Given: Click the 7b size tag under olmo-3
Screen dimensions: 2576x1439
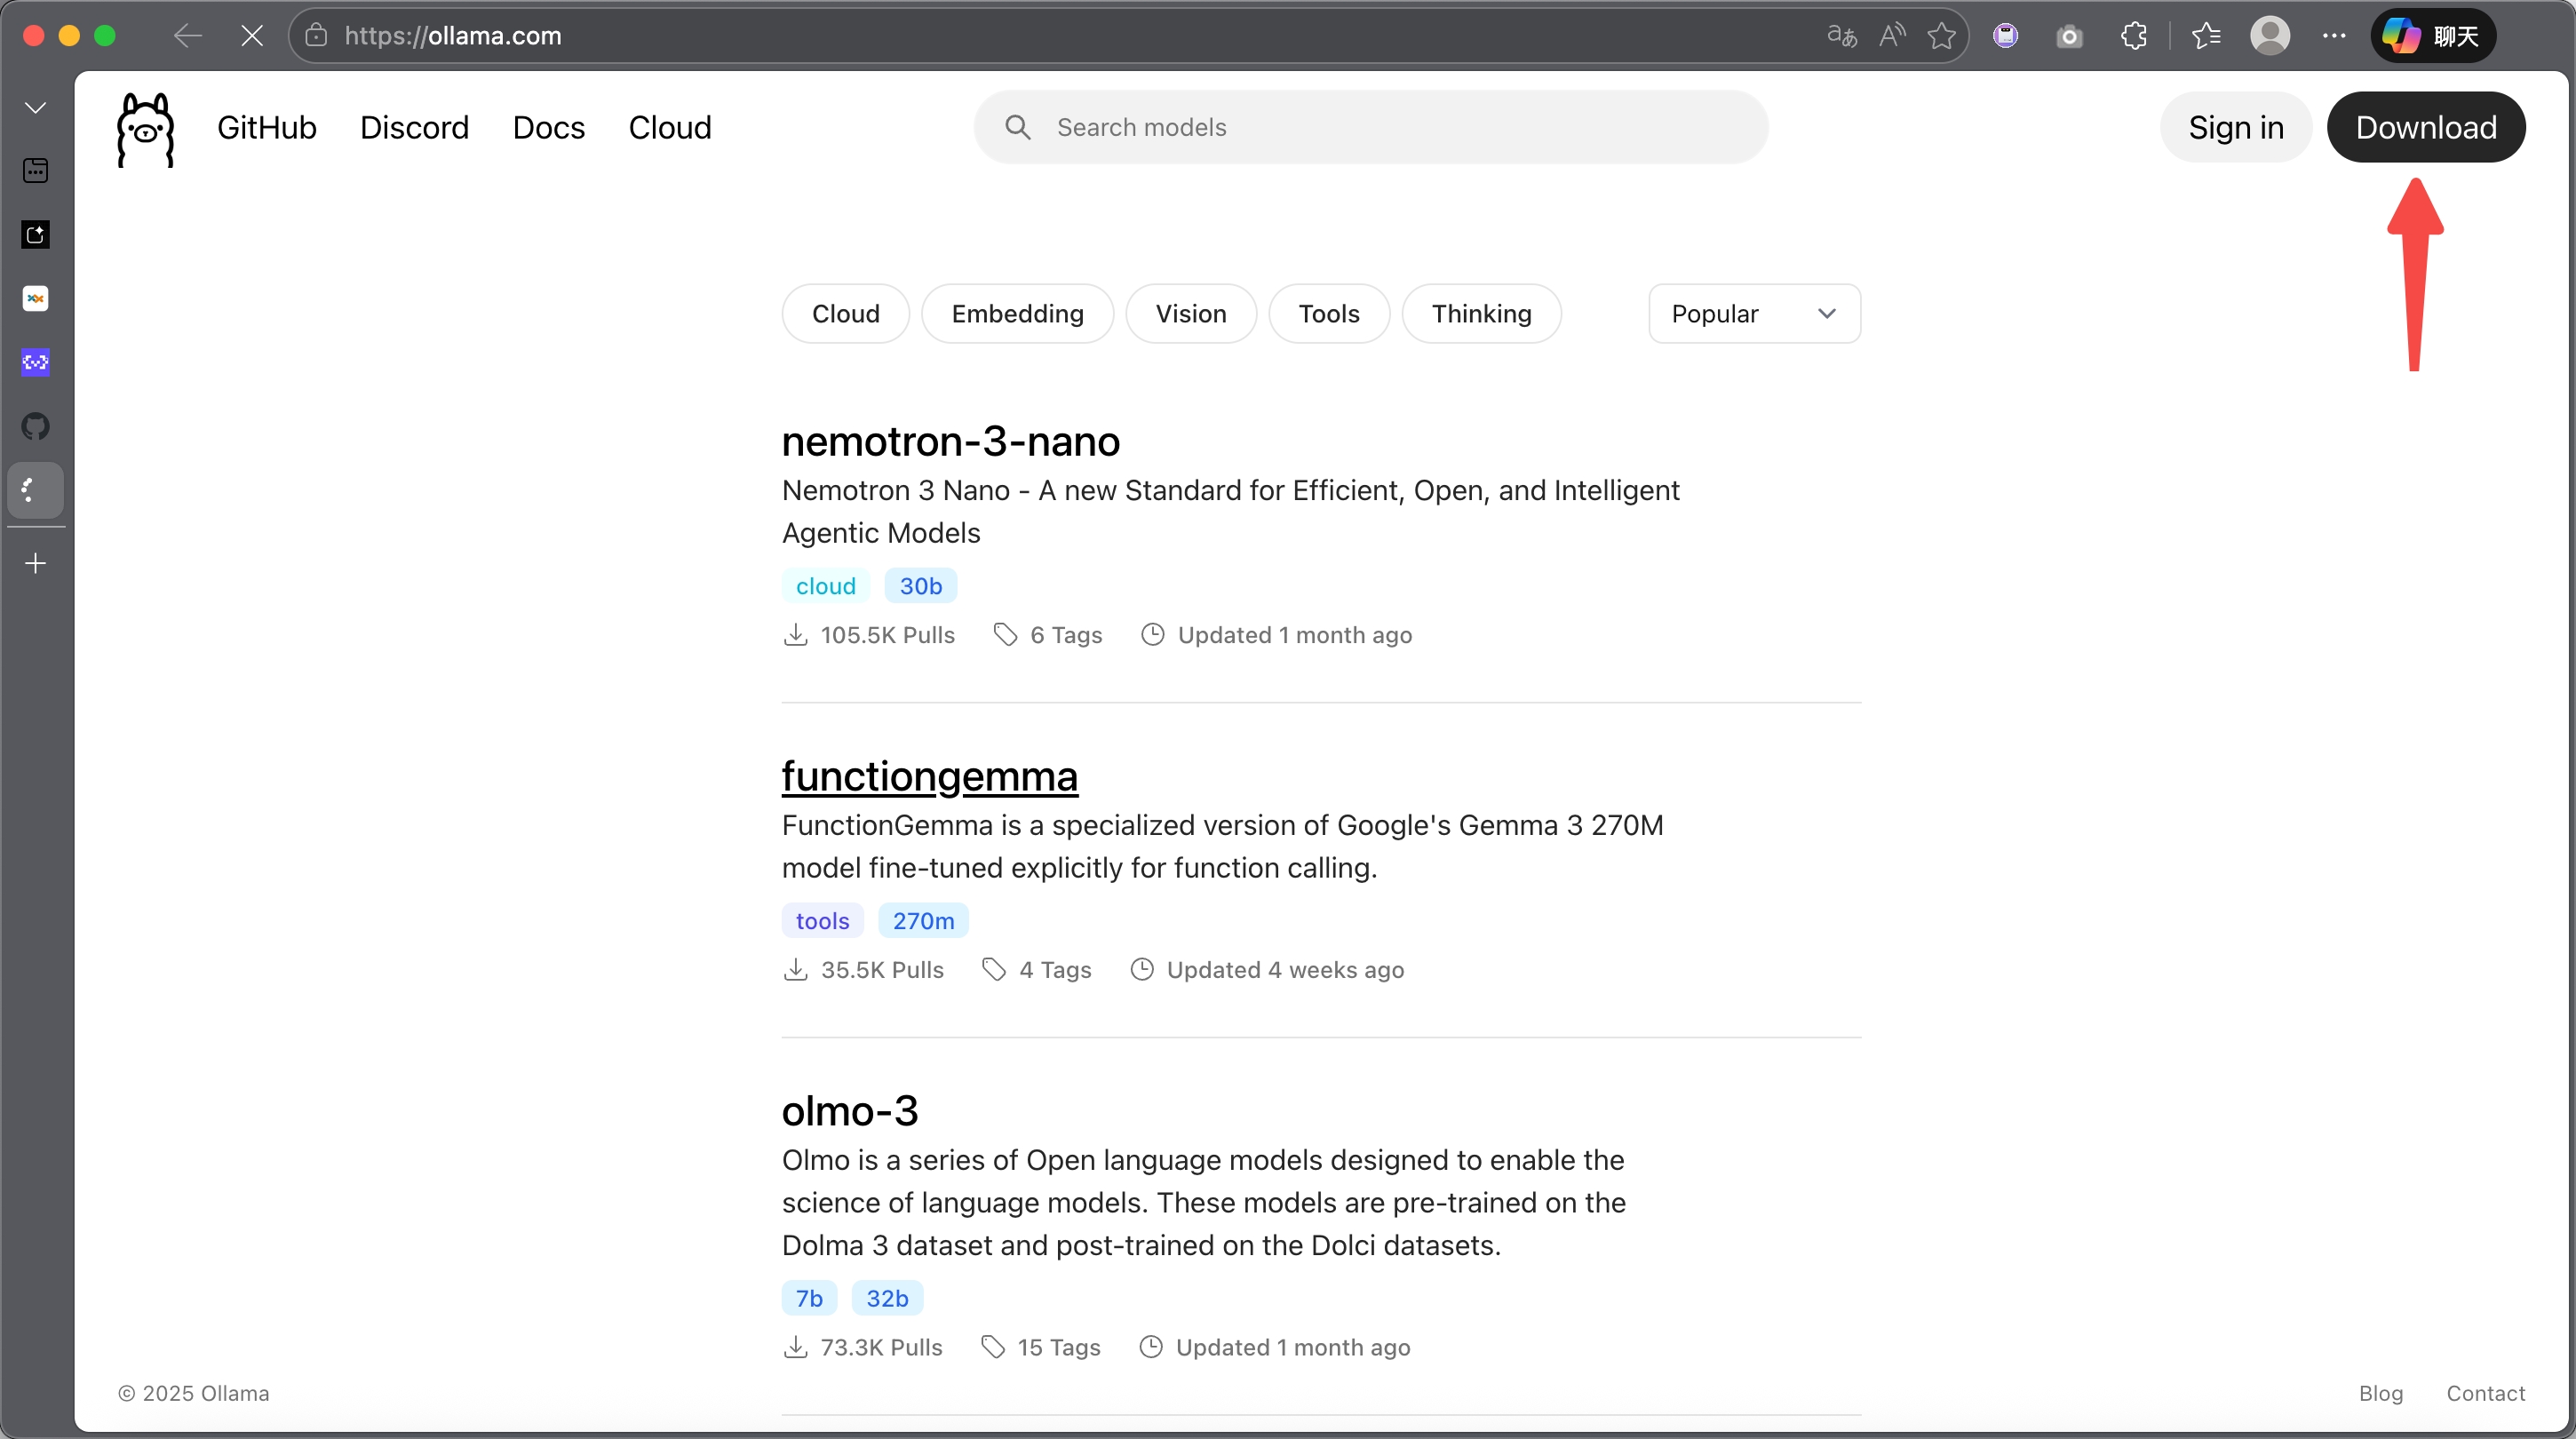Looking at the screenshot, I should (809, 1298).
